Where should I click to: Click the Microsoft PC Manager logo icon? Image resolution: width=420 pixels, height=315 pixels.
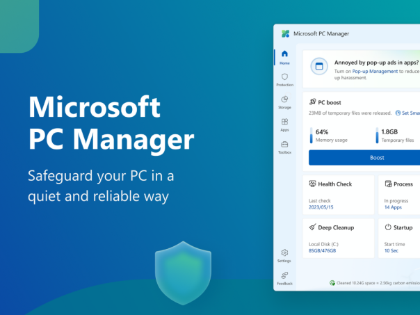pos(285,33)
